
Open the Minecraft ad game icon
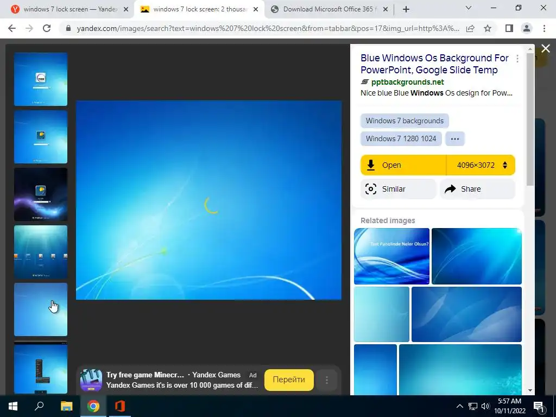coord(91,380)
